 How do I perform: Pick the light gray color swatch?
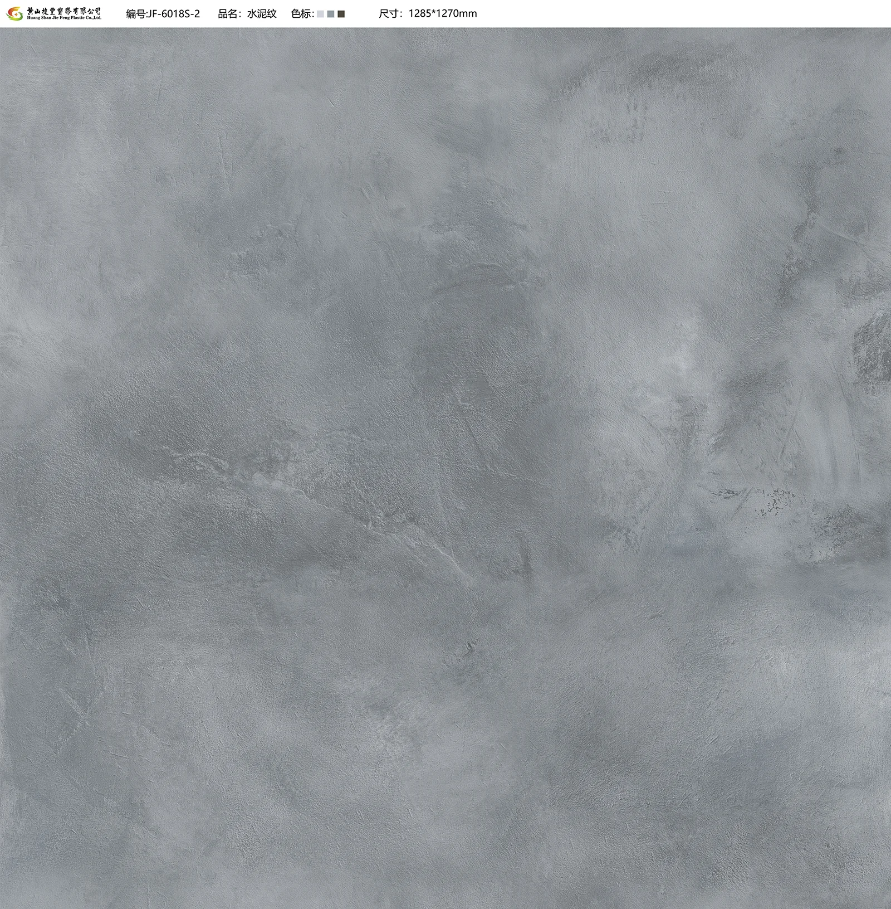click(320, 14)
